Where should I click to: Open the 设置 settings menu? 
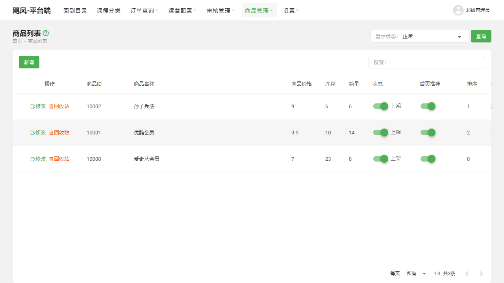(291, 10)
